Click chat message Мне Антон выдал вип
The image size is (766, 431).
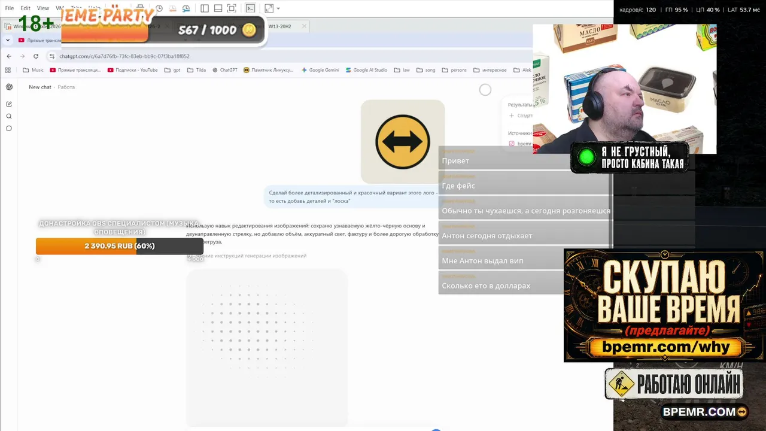pos(482,260)
